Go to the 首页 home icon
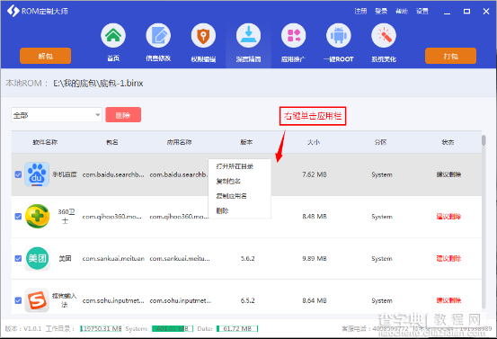Screen dimensions: 497x339 pos(113,35)
